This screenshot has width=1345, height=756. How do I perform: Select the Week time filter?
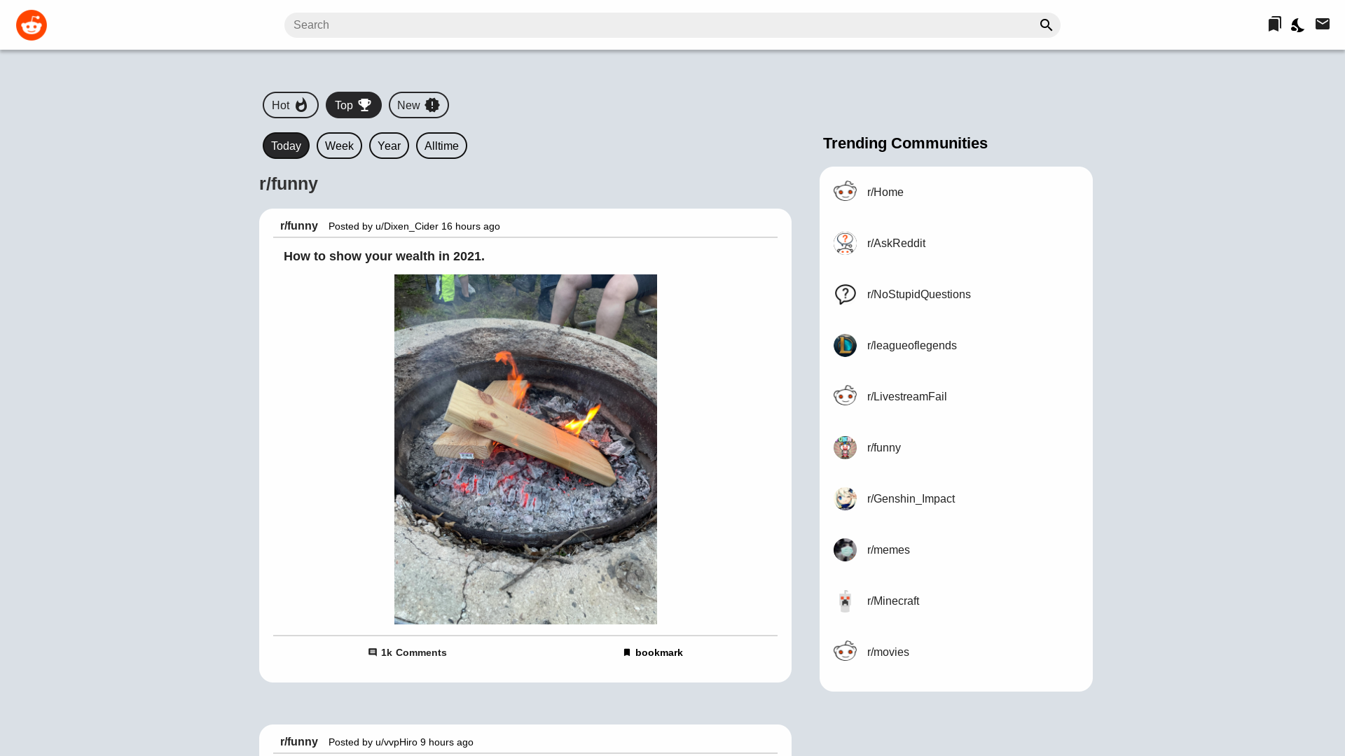[x=339, y=146]
